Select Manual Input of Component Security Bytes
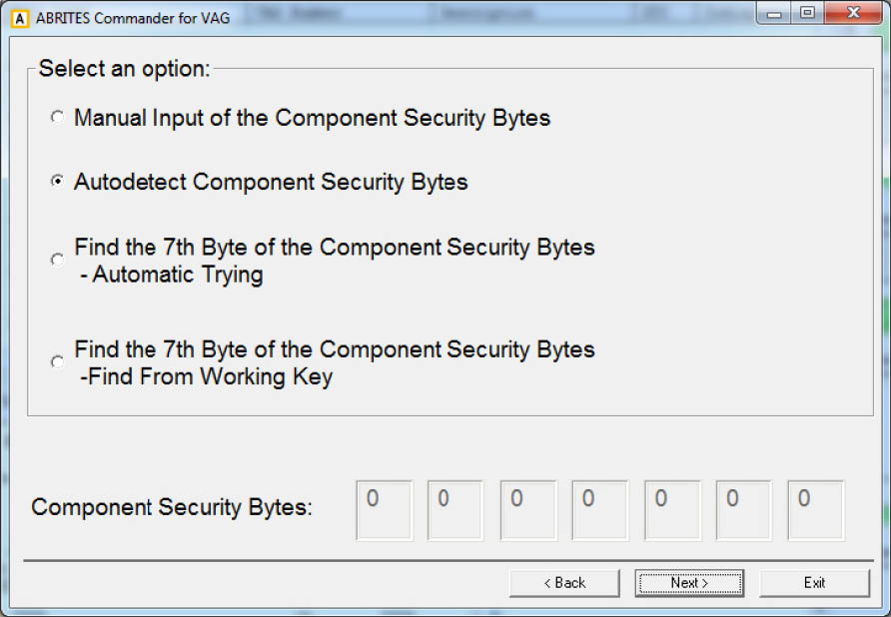 point(57,118)
